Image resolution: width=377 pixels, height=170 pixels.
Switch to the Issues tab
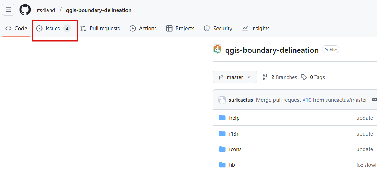pos(54,29)
